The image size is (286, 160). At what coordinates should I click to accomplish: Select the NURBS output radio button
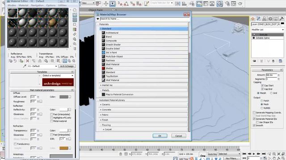pyautogui.click(x=262, y=108)
